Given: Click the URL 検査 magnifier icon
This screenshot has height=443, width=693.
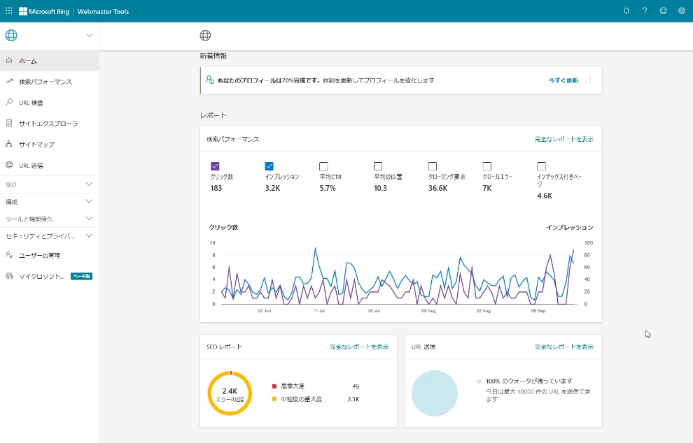Looking at the screenshot, I should (9, 102).
